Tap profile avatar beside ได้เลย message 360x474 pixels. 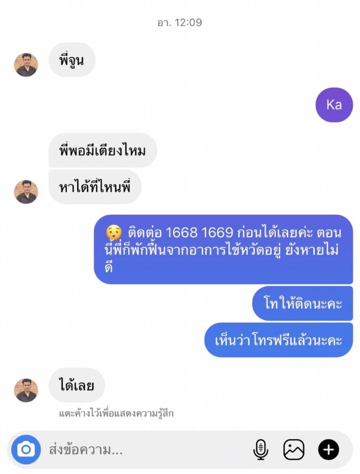[x=26, y=390]
